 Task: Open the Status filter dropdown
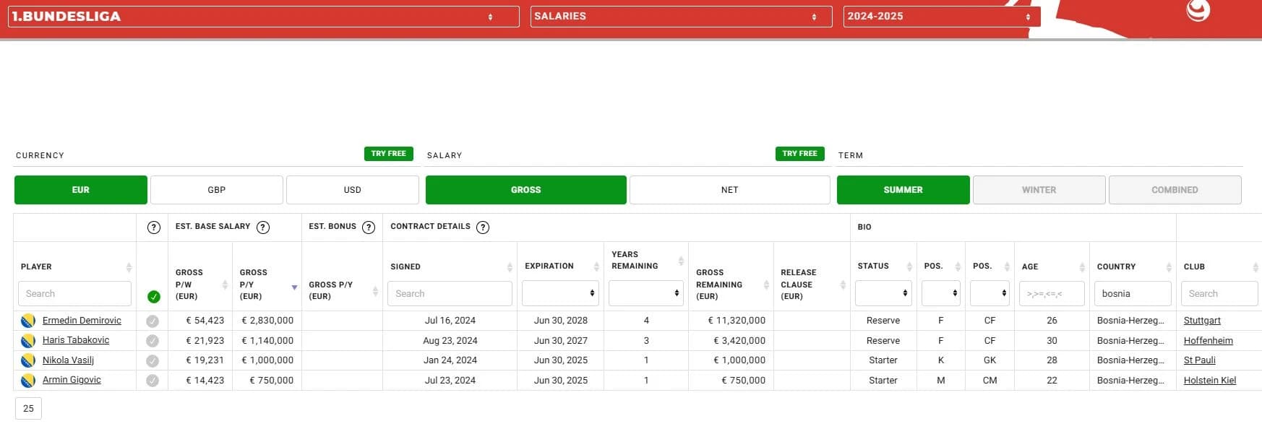tap(883, 294)
